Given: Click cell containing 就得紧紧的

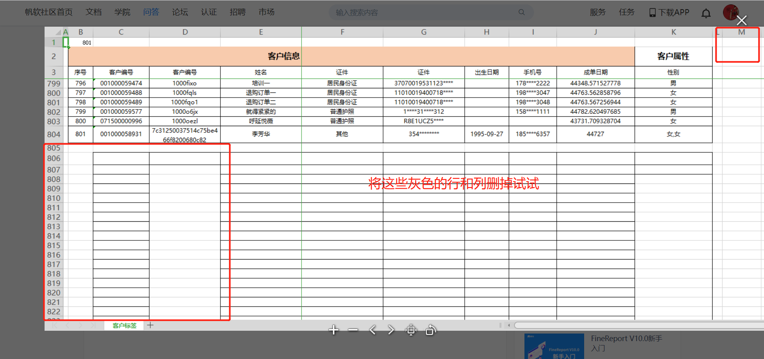Looking at the screenshot, I should click(261, 112).
